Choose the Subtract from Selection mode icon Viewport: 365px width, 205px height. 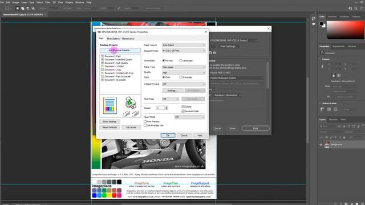coord(28,8)
